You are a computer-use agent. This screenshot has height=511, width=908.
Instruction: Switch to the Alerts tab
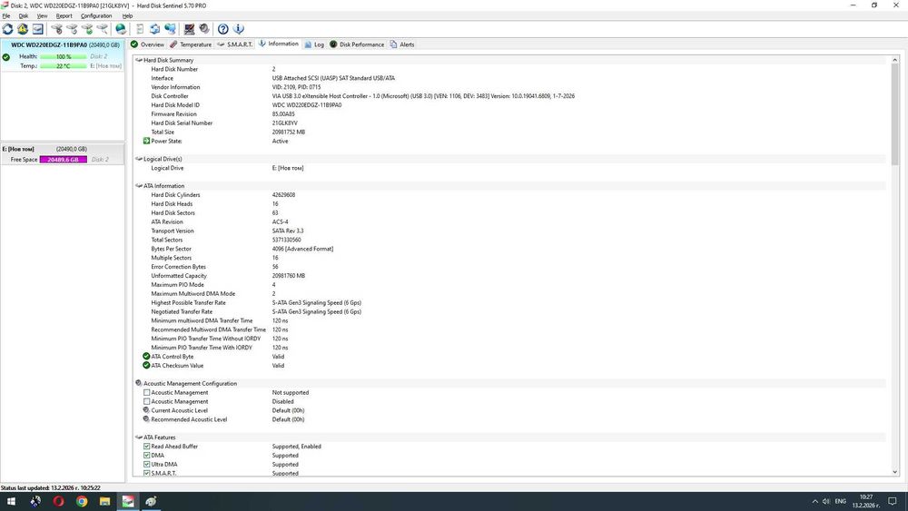[402, 44]
